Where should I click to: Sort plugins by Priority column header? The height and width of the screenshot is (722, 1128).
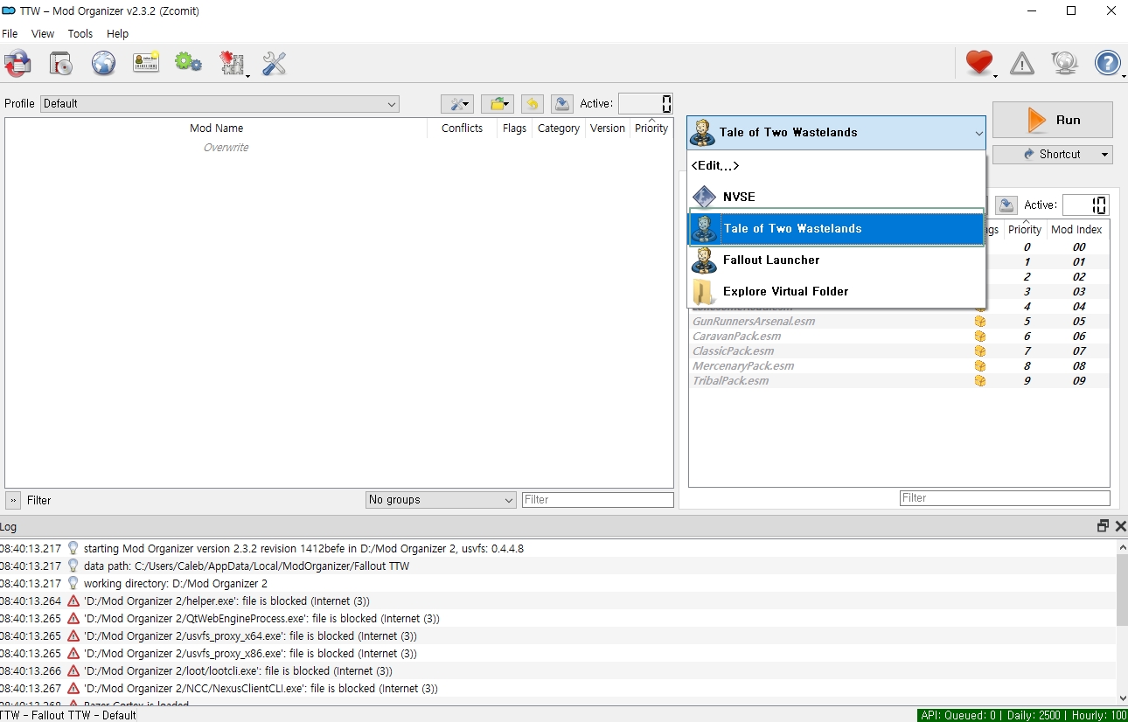(x=1025, y=230)
